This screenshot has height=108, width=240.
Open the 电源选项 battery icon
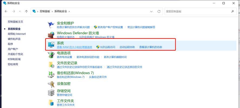tap(51, 55)
